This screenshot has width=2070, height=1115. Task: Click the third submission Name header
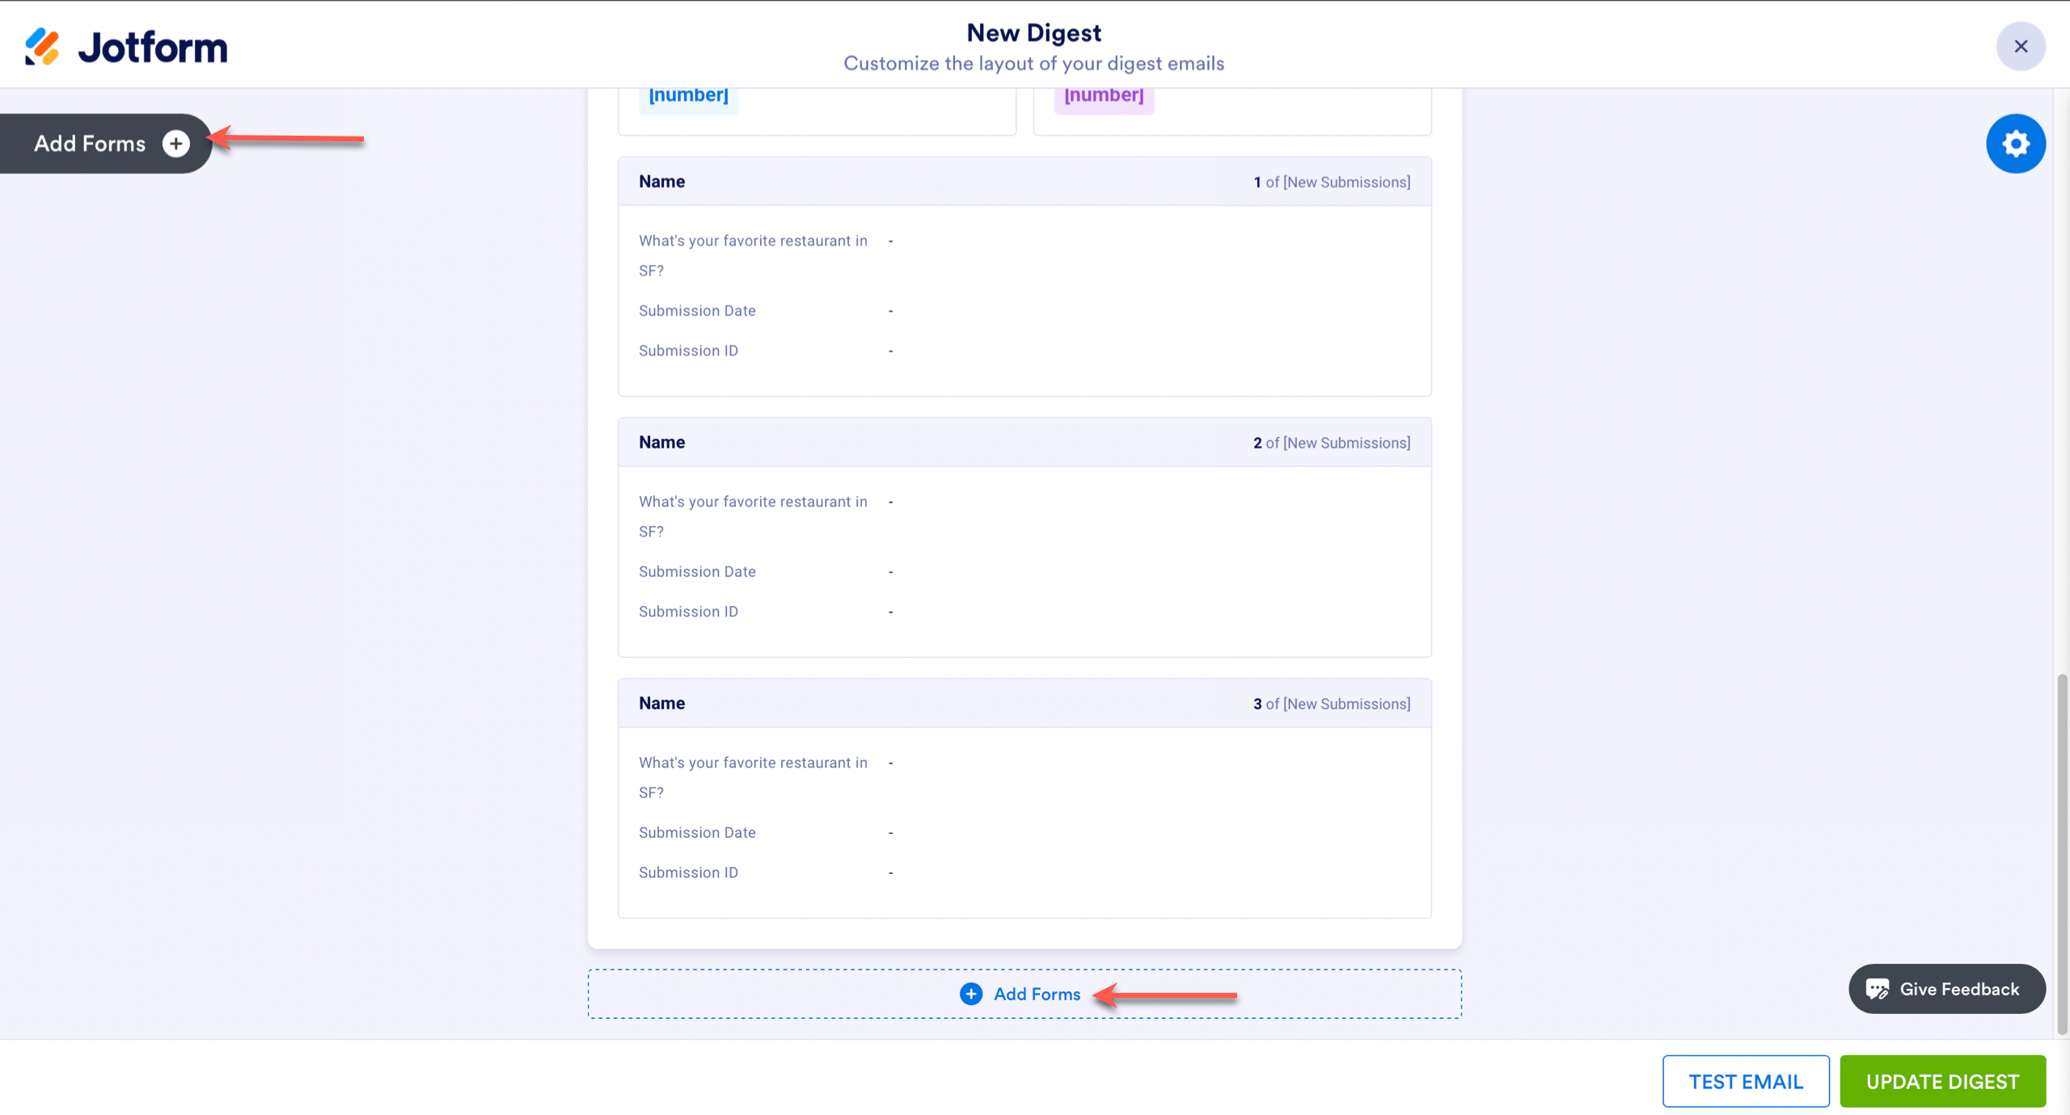[x=661, y=704]
